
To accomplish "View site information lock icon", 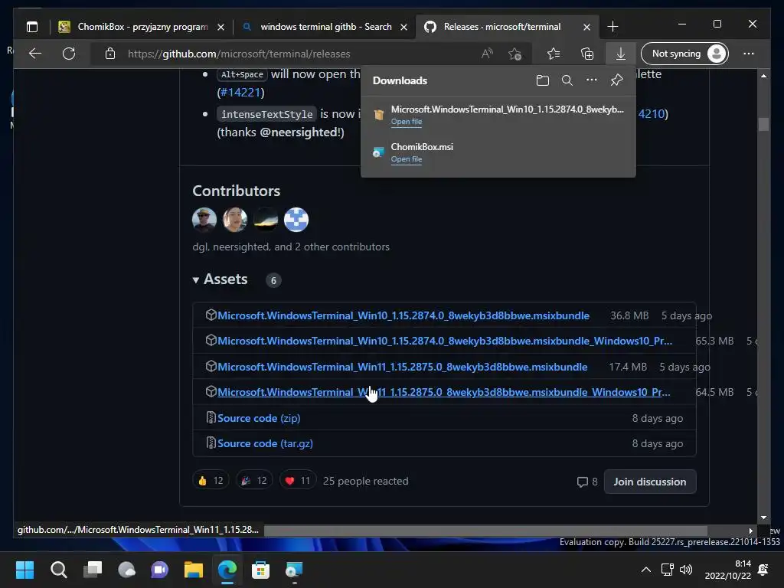I will [110, 54].
